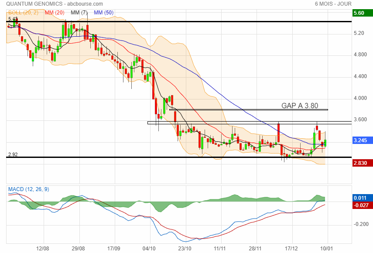Screen dimensions: 373x253
Task: Click the green 5.60 price tag
Action: pyautogui.click(x=362, y=13)
